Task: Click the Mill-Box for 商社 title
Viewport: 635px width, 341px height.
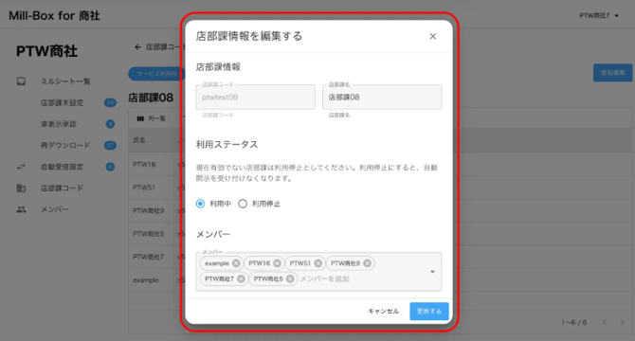Action: (54, 16)
